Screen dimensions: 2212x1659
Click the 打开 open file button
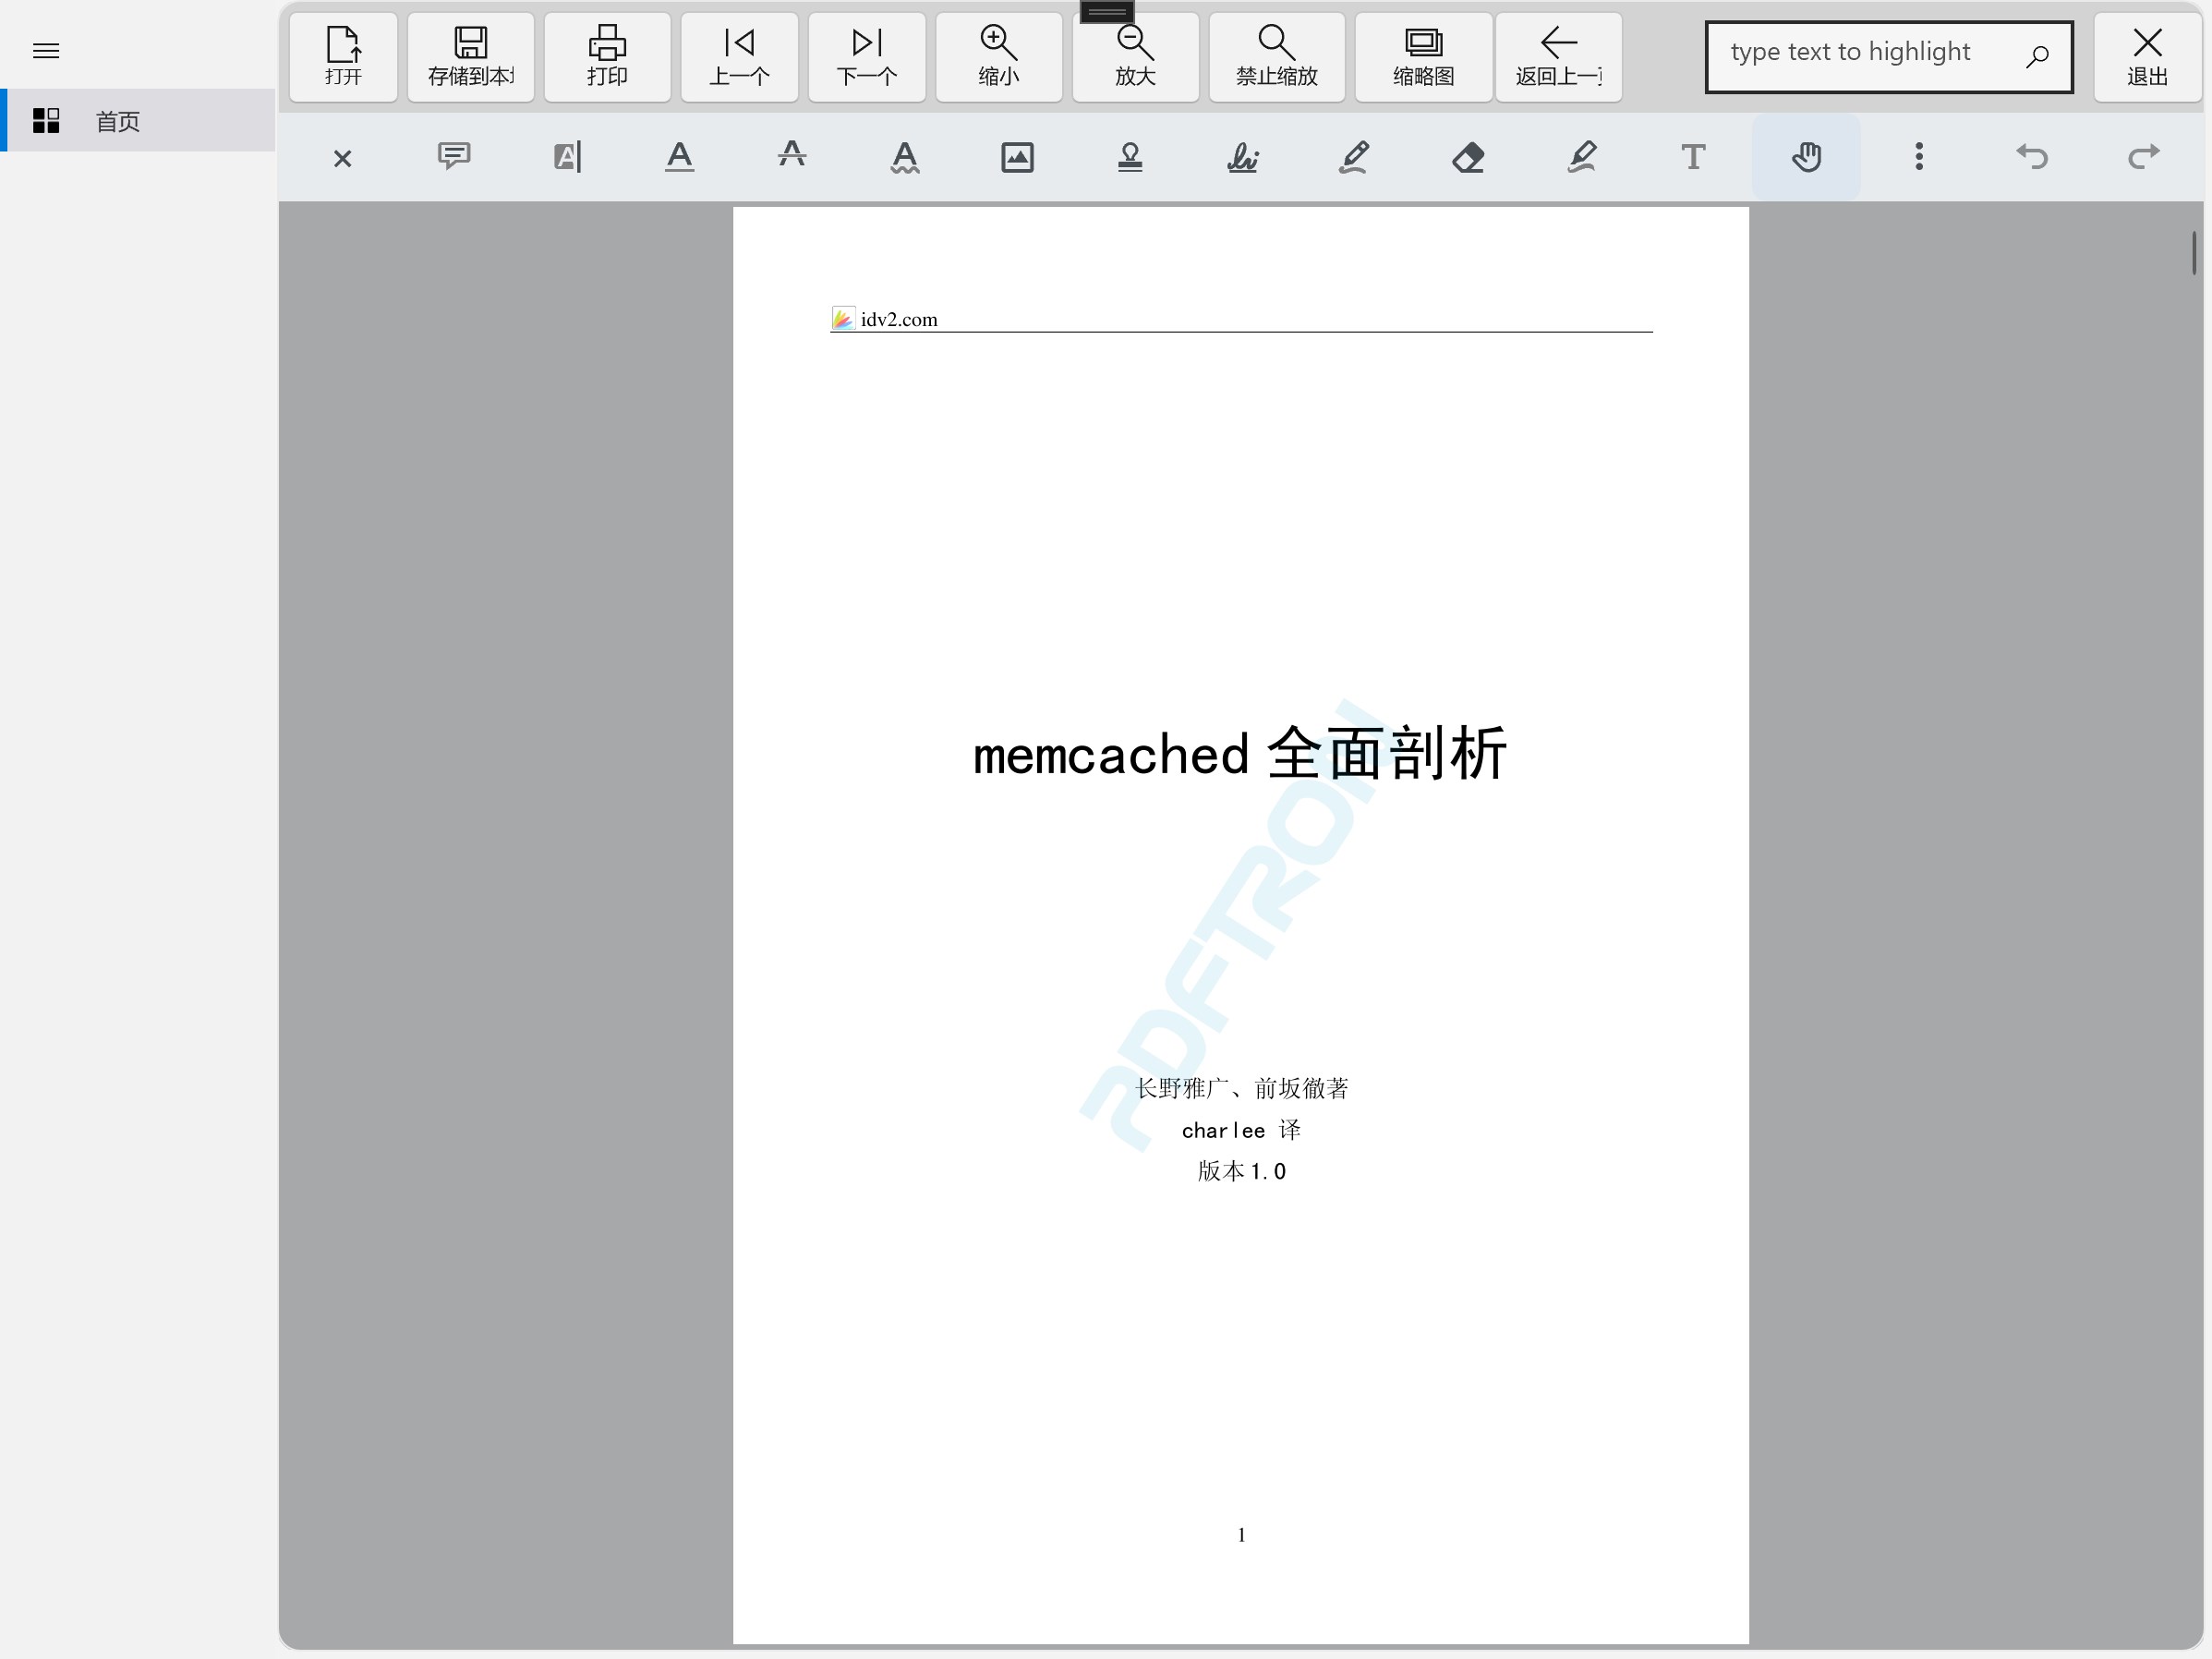(343, 57)
